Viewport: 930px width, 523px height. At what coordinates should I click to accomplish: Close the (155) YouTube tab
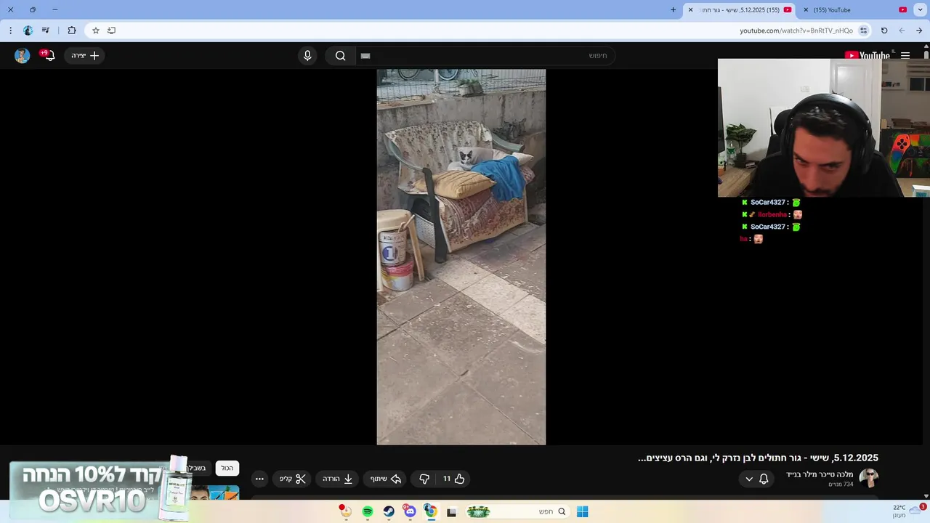tap(806, 10)
